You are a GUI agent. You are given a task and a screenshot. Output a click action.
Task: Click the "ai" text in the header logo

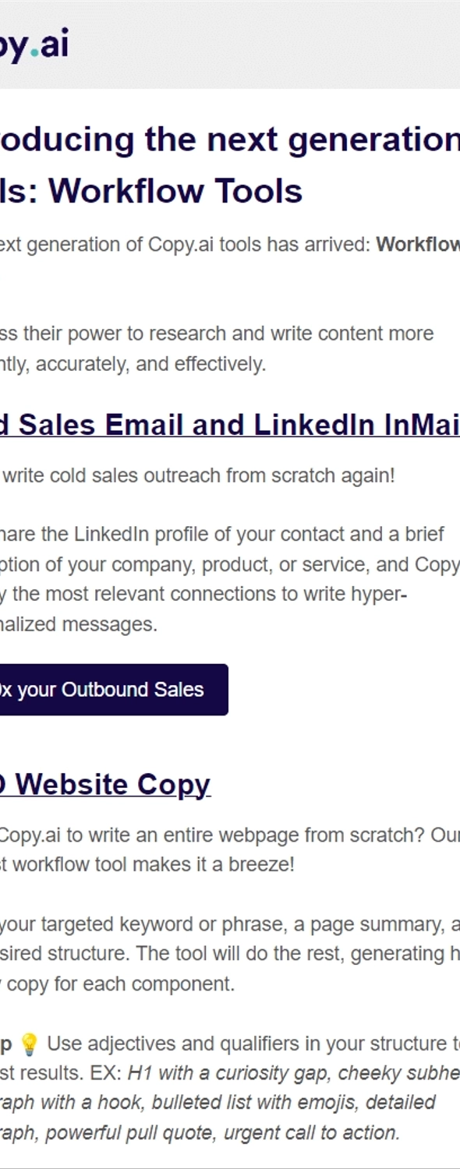(54, 44)
